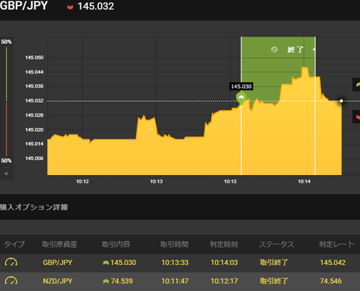Click the 購入オプション詳細 section heading
This screenshot has width=360, height=291.
click(x=34, y=207)
